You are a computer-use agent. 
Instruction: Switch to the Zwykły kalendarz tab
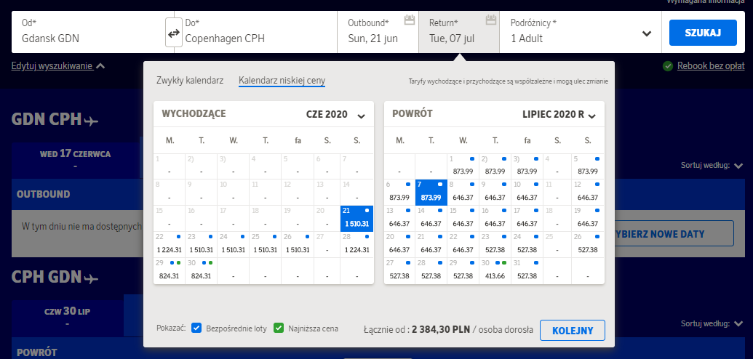point(189,81)
